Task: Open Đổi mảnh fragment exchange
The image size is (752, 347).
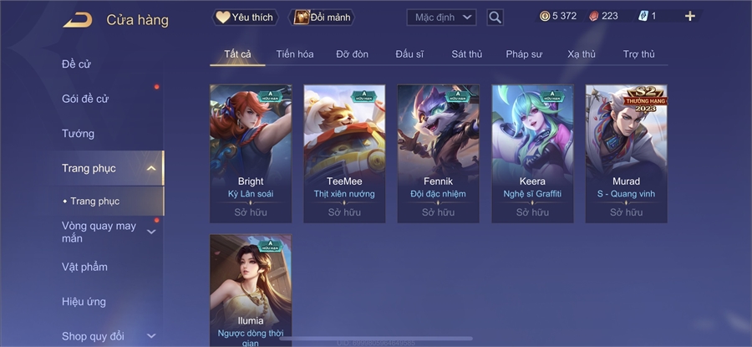Action: click(322, 18)
